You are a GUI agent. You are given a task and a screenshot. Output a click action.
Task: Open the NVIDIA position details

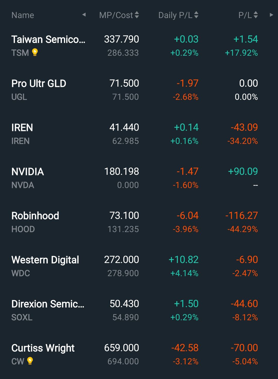click(x=28, y=172)
